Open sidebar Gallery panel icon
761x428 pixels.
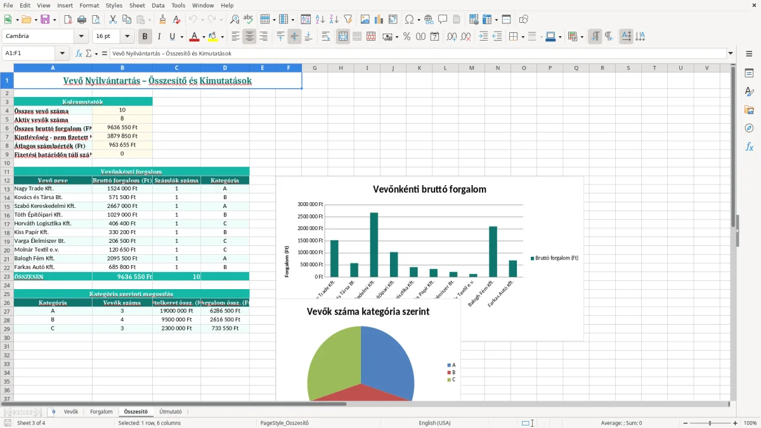pos(749,110)
